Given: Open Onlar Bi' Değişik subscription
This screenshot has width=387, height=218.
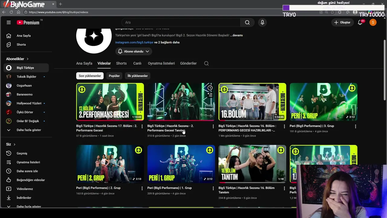Looking at the screenshot, I should (27, 121).
